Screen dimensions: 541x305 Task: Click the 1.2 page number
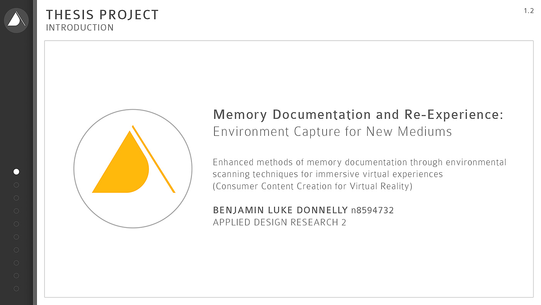click(x=529, y=11)
